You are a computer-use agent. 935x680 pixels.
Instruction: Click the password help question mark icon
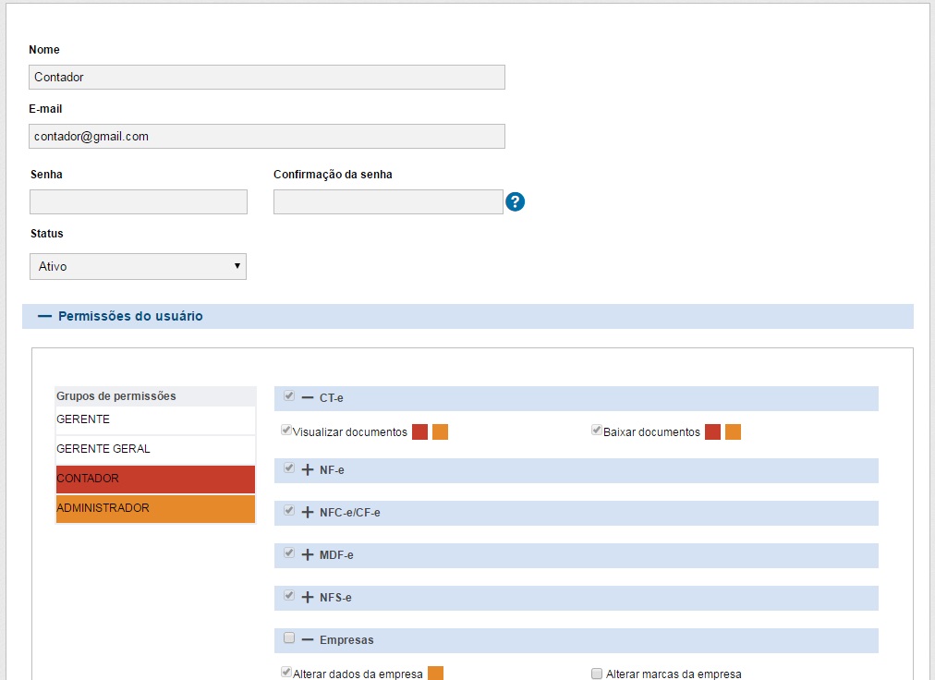pyautogui.click(x=516, y=202)
